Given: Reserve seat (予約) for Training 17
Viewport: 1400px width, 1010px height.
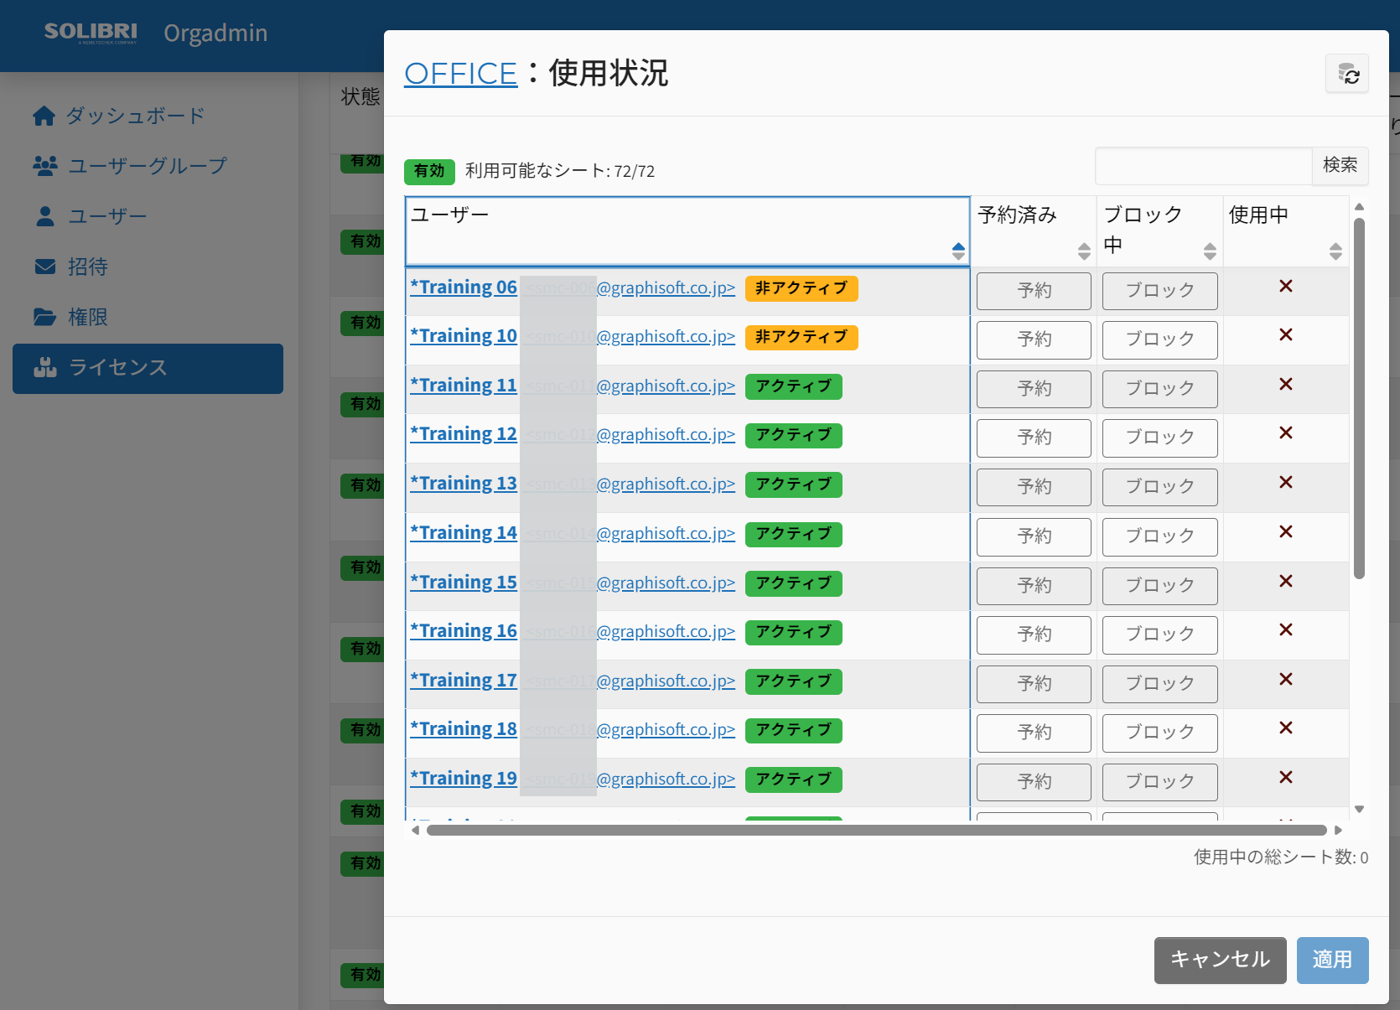Looking at the screenshot, I should click(1034, 684).
